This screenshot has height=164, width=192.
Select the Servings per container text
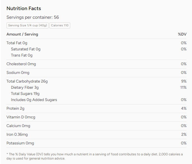(33, 17)
